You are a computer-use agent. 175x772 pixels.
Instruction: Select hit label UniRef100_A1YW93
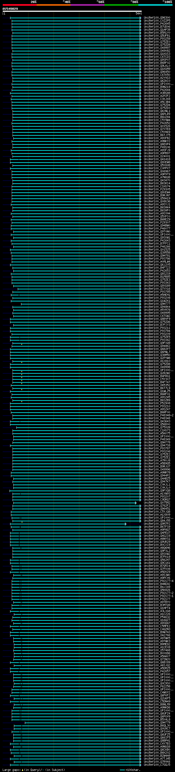[157, 493]
